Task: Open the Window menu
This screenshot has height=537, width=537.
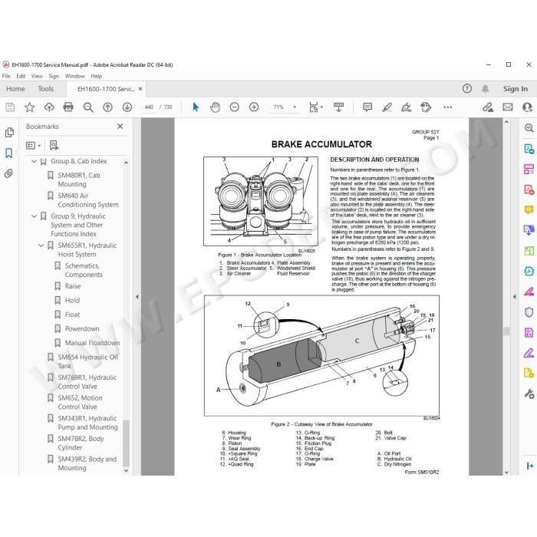Action: tap(74, 76)
